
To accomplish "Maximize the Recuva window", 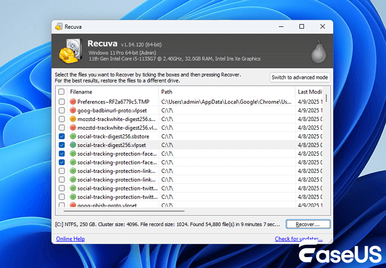I will coord(302,26).
